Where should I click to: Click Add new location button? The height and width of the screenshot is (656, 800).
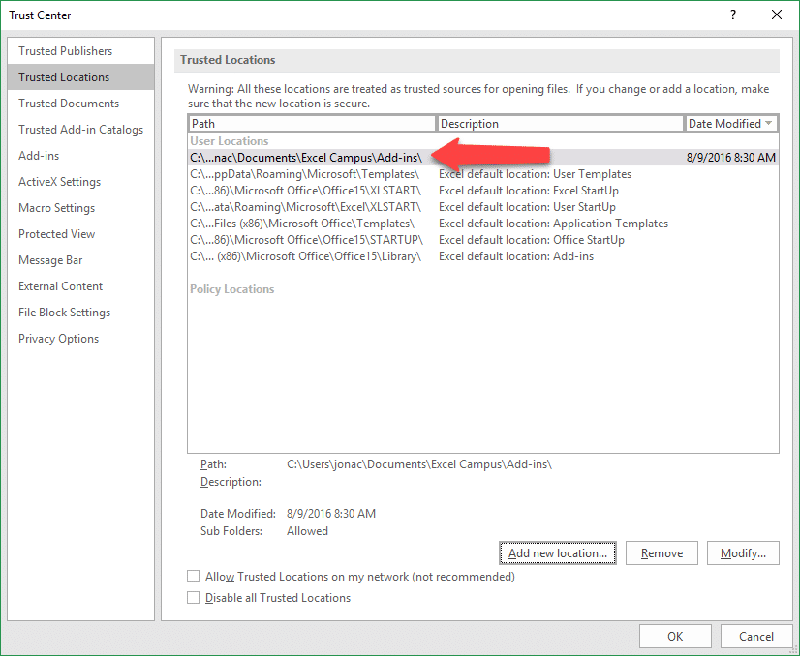(x=558, y=553)
